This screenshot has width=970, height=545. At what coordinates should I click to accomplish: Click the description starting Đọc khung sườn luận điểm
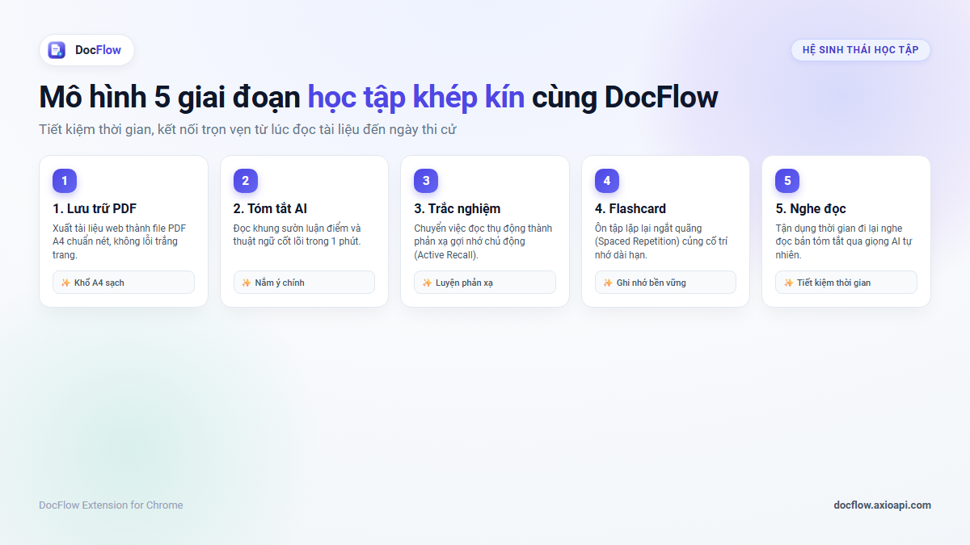[297, 235]
